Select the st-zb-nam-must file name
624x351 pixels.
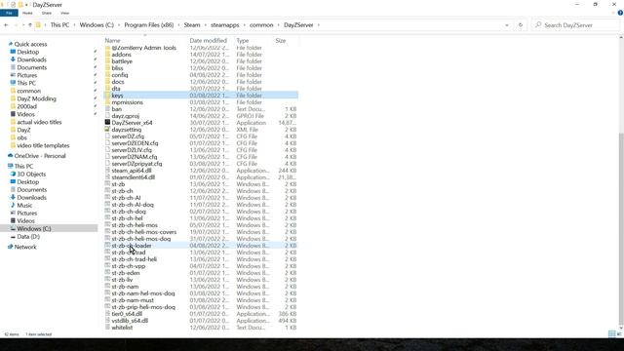click(x=133, y=300)
